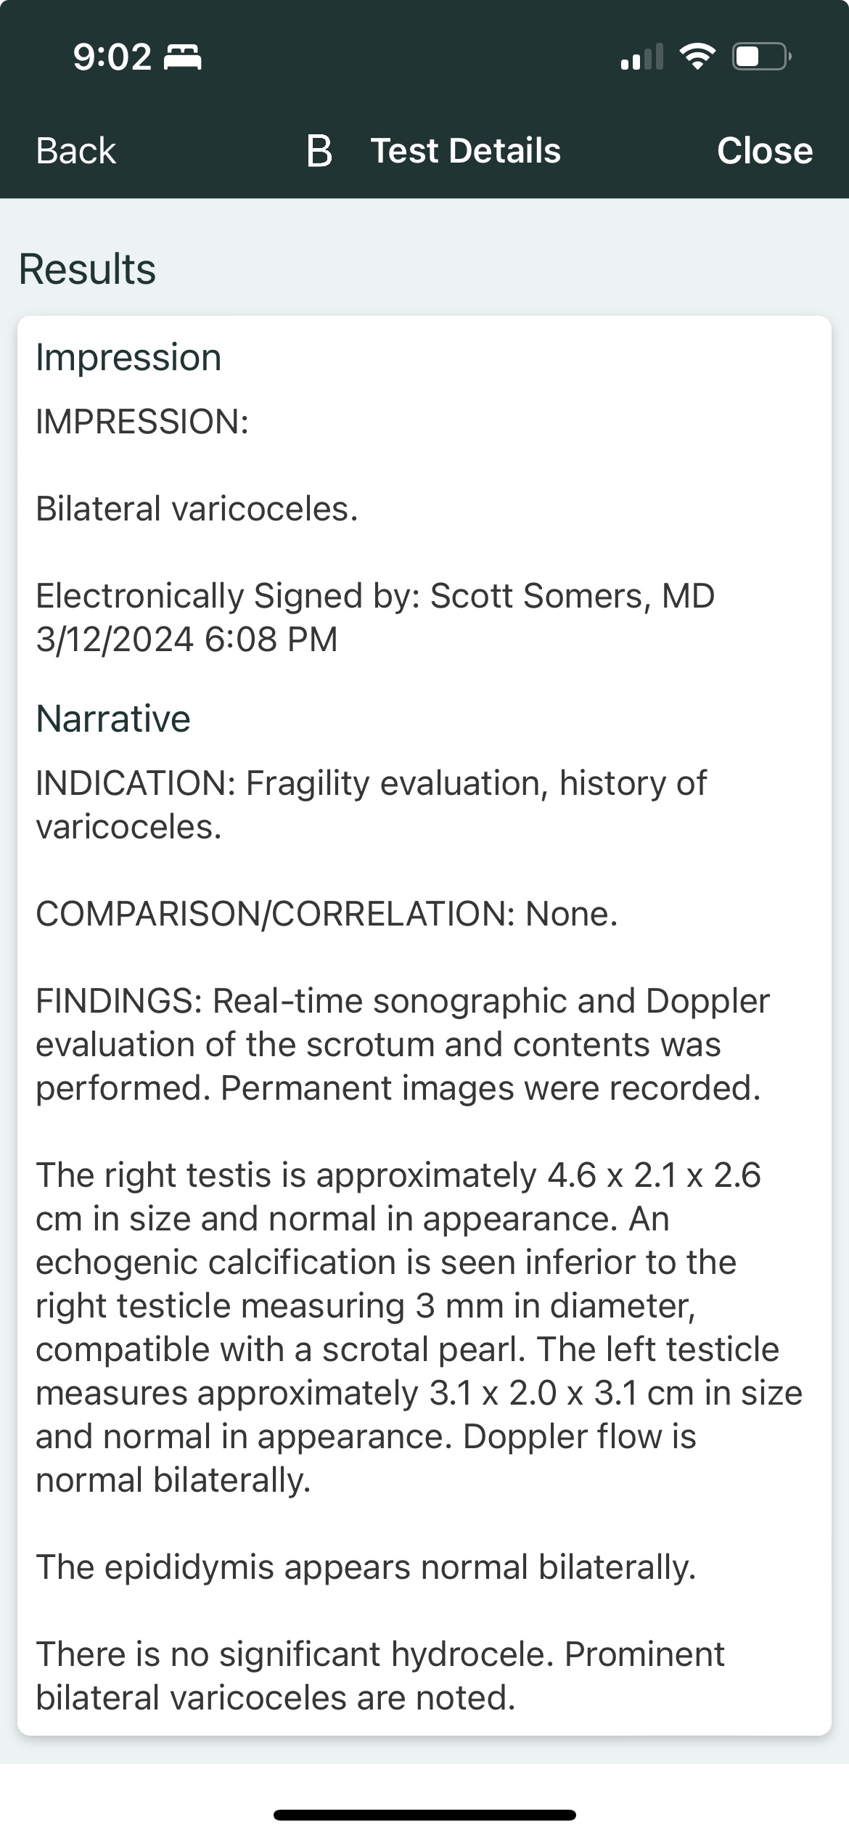Tap the Back button
Viewport: 849px width, 1838px height.
click(x=76, y=151)
